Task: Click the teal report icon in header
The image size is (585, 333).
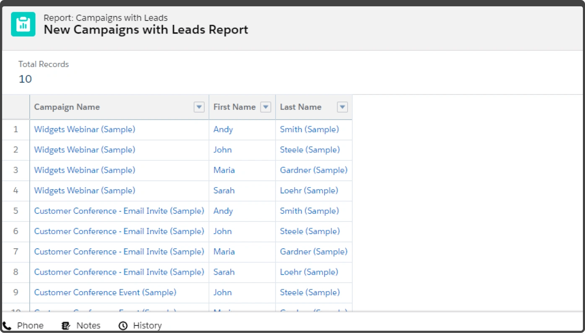Action: pos(23,24)
